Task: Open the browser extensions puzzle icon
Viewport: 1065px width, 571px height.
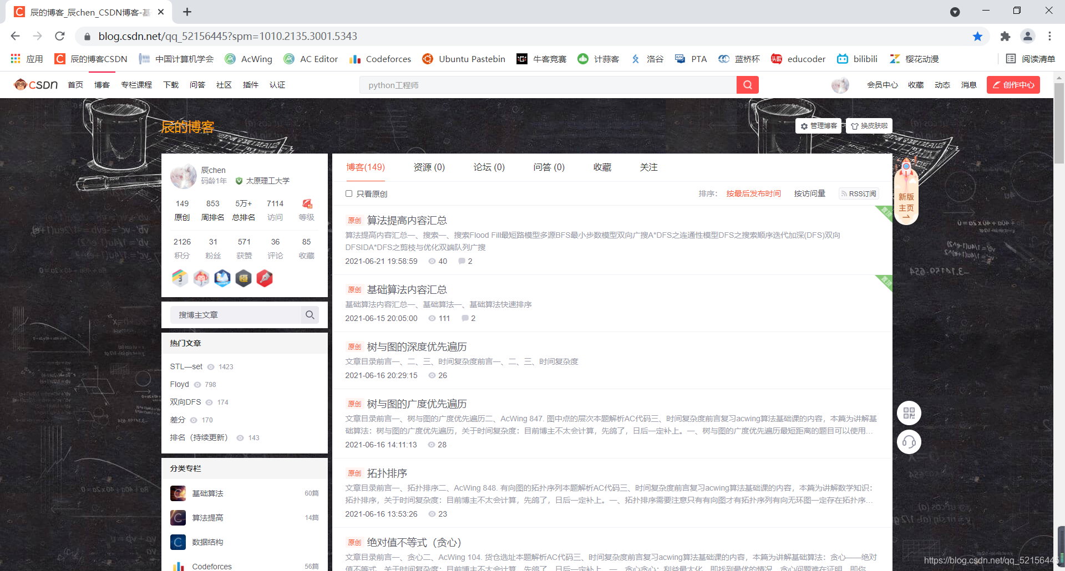Action: click(x=1005, y=36)
